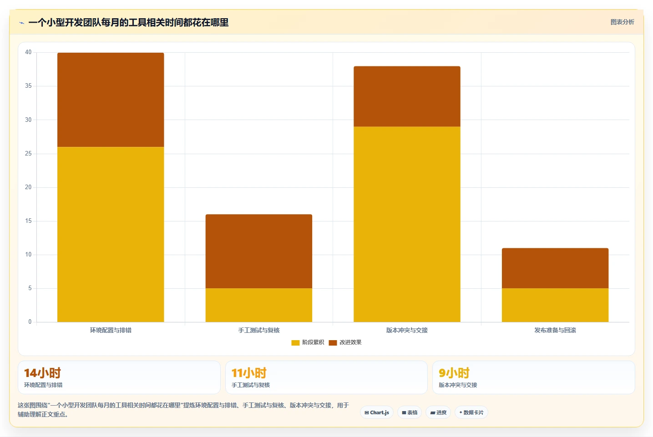Click the yellow 阶段累积 bar for 版本冲突与交接

(407, 224)
